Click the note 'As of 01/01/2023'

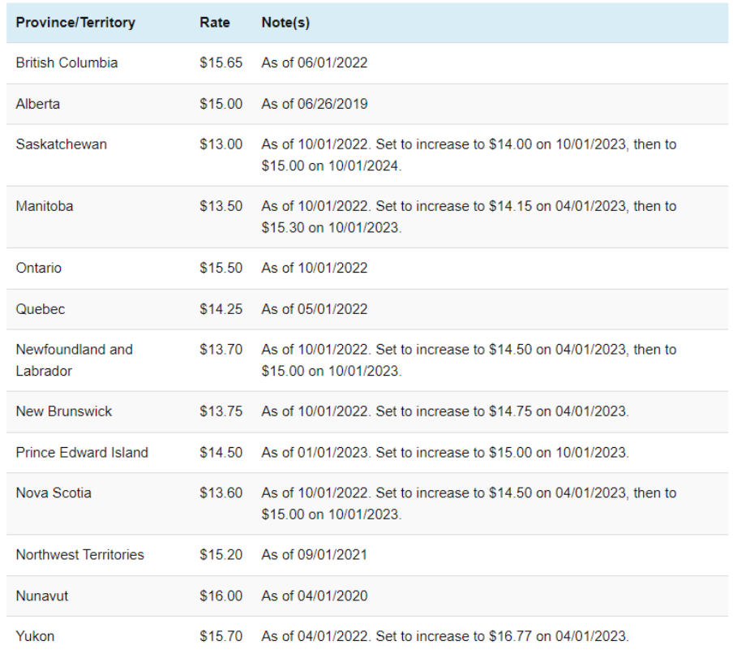point(445,452)
